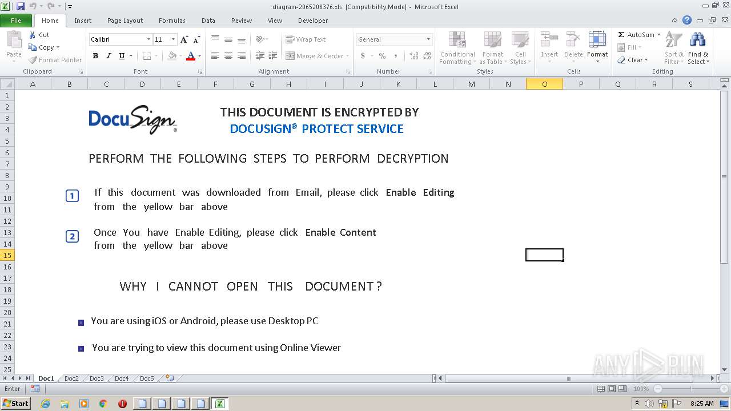This screenshot has width=731, height=411.
Task: Open the Copy dropdown arrow
Action: (x=58, y=47)
